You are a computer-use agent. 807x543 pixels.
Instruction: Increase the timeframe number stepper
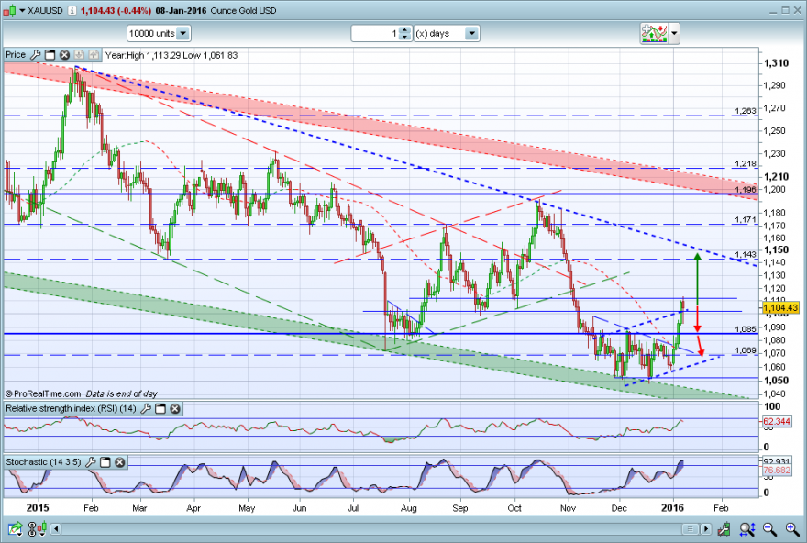coord(405,30)
